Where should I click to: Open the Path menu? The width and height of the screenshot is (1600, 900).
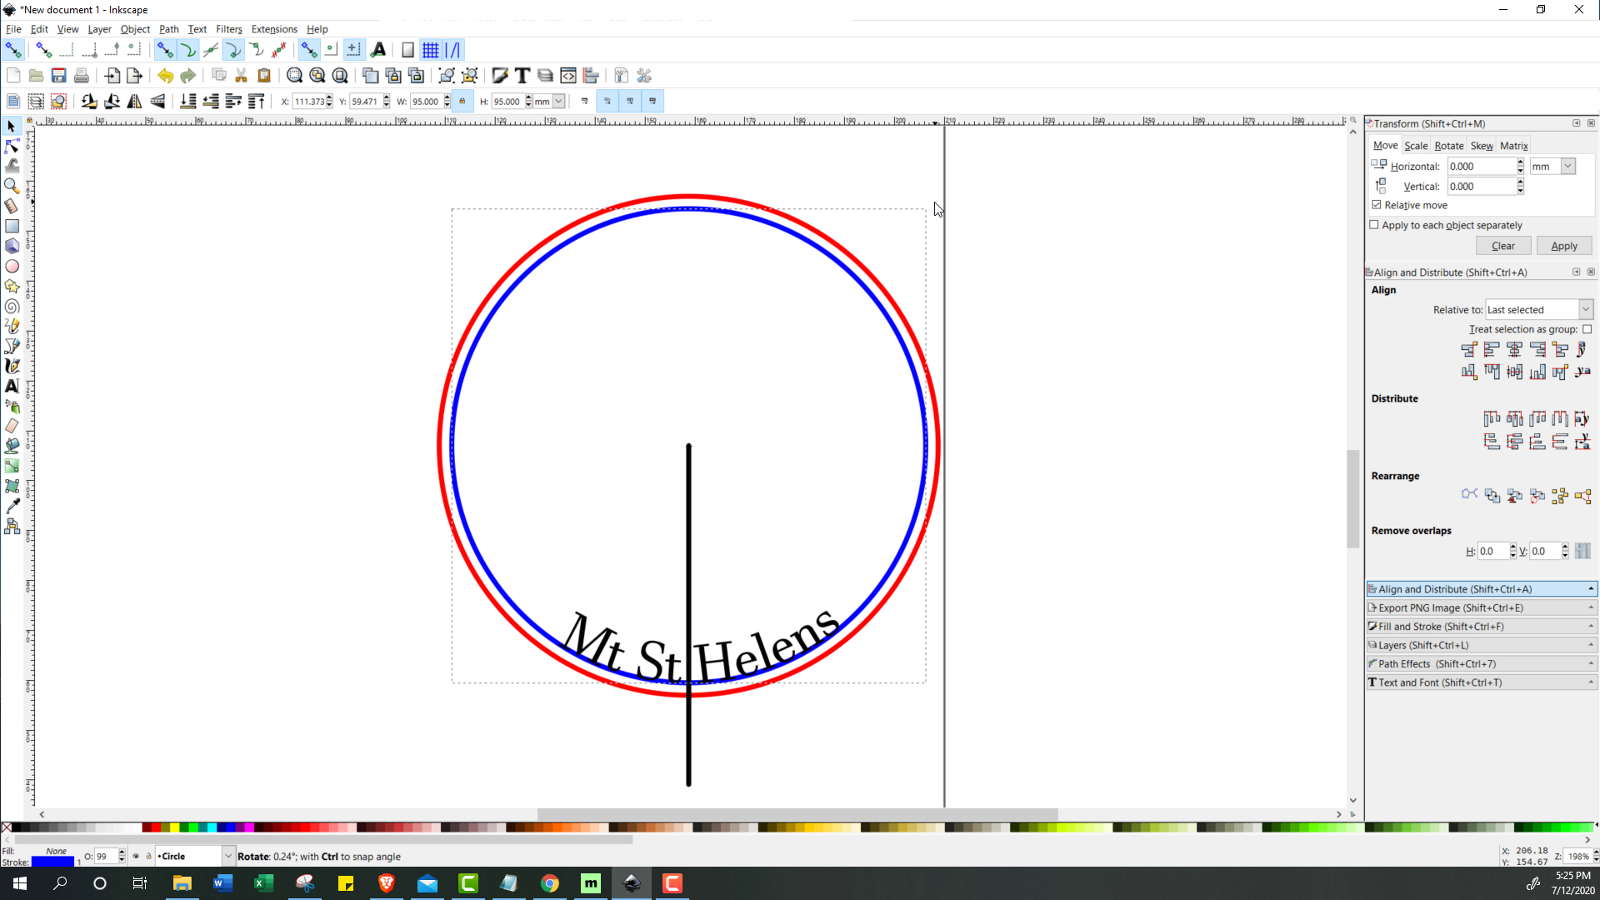pyautogui.click(x=169, y=29)
